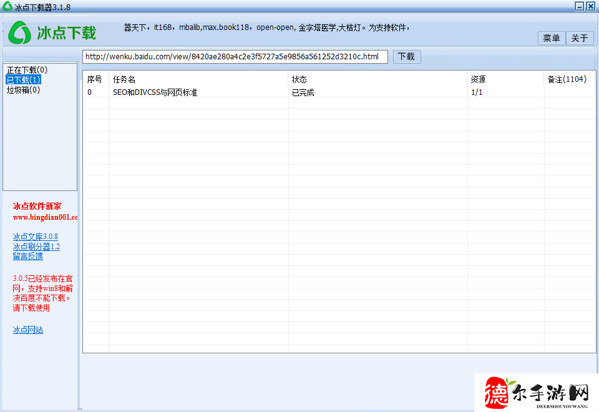Viewport: 599px width, 412px height.
Task: Select task row SEO和DIVCSS与网页标准
Action: 339,92
